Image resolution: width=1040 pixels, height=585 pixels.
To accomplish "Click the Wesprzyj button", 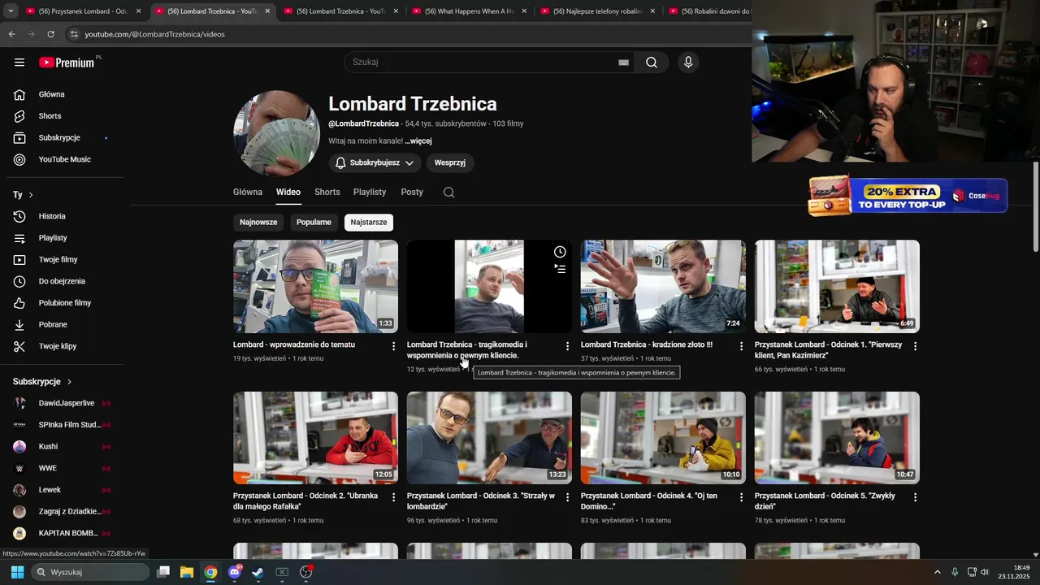I will tap(449, 163).
